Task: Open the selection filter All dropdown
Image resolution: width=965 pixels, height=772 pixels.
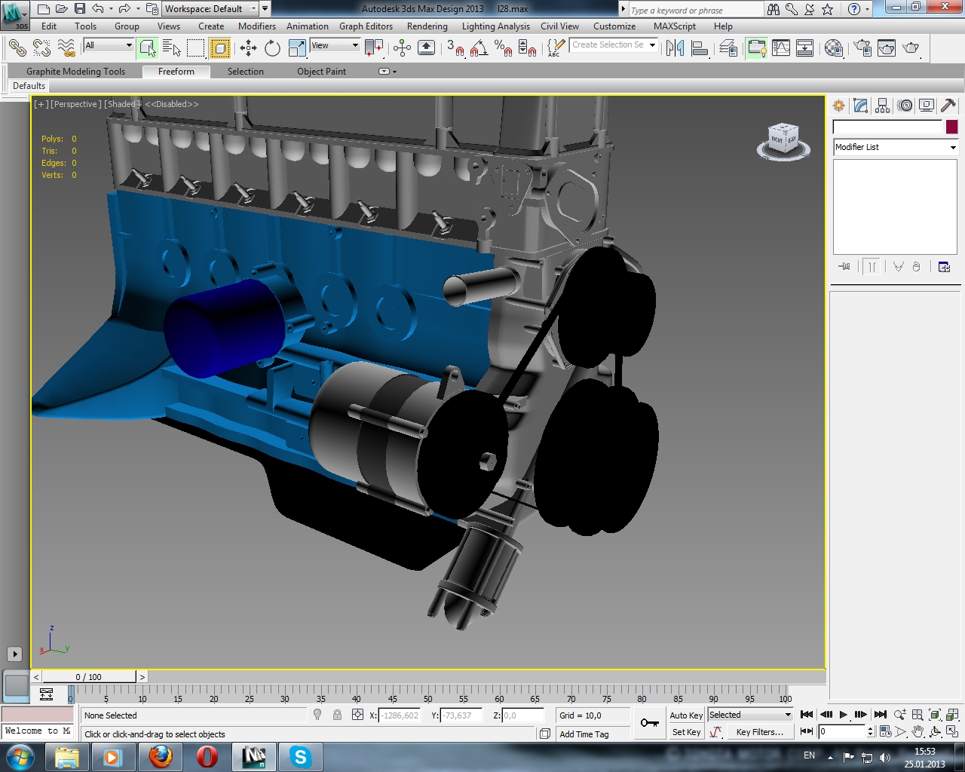Action: tap(109, 45)
